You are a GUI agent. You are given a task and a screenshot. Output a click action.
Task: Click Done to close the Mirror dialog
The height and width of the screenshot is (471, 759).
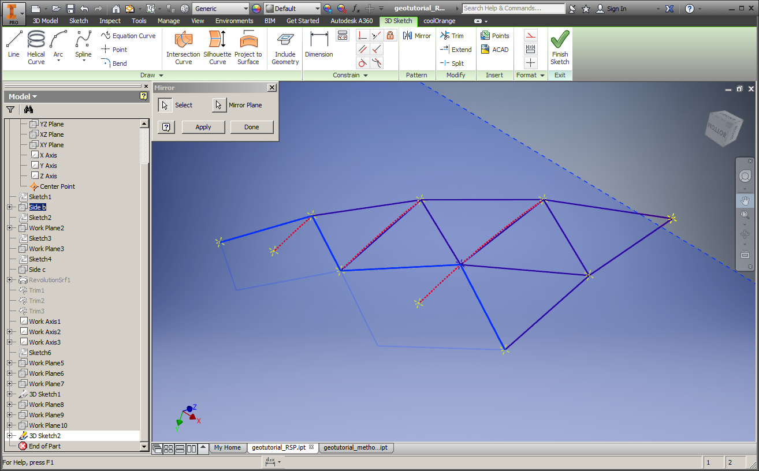(252, 126)
